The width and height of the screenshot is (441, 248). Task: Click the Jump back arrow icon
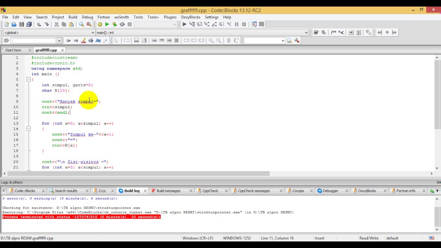tap(379, 32)
